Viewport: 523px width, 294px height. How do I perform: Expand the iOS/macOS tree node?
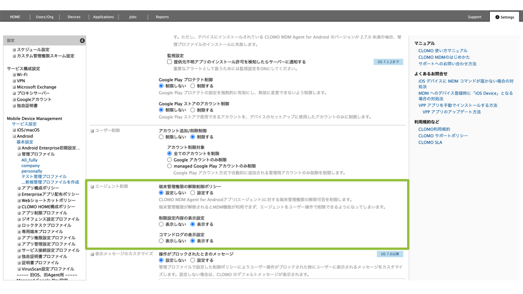click(x=14, y=130)
